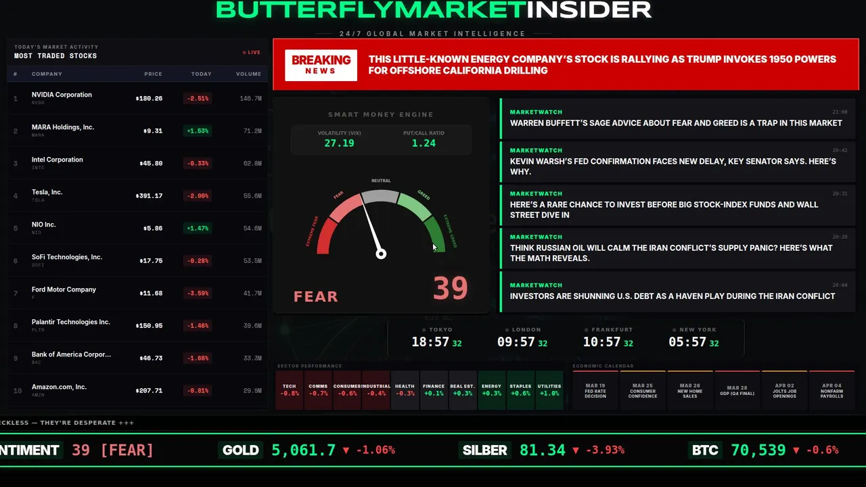866x487 pixels.
Task: Click the VOLUME column header
Action: (248, 74)
